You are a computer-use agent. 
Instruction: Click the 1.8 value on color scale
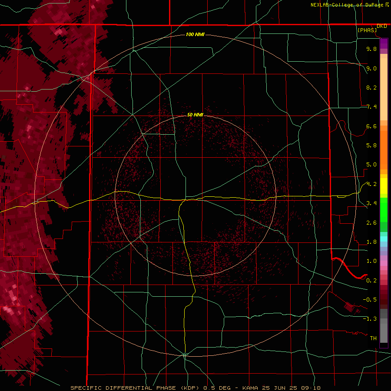(371, 242)
